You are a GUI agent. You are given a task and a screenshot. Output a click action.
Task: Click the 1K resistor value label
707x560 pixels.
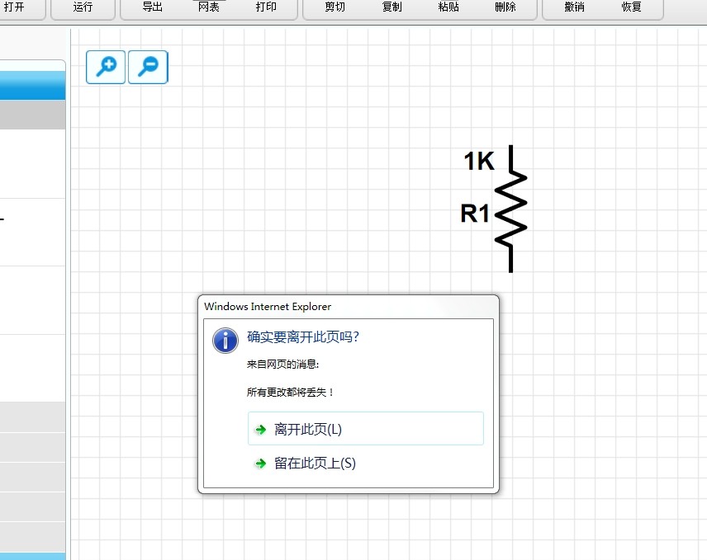click(479, 161)
